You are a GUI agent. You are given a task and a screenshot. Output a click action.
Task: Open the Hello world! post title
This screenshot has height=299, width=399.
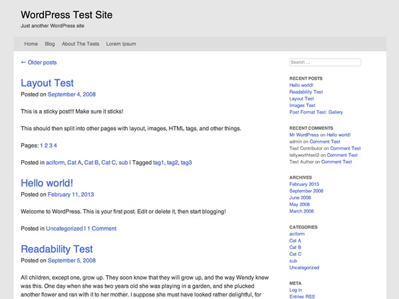pos(47,183)
